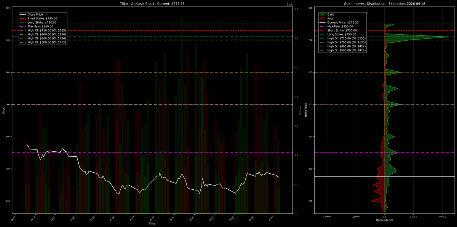Click 'High OI: $600.00 (OI: 1424)' in Open Interest legend

pos(347,46)
